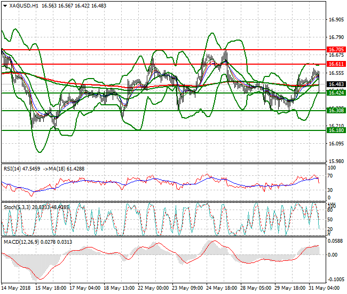Click the 22 May 00:00 time axis label
This screenshot has width=347, height=294.
click(x=154, y=288)
